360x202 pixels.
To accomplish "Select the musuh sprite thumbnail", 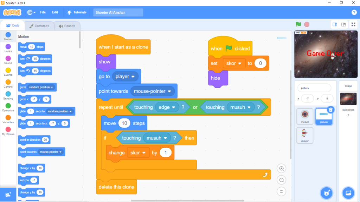I will coord(305,116).
